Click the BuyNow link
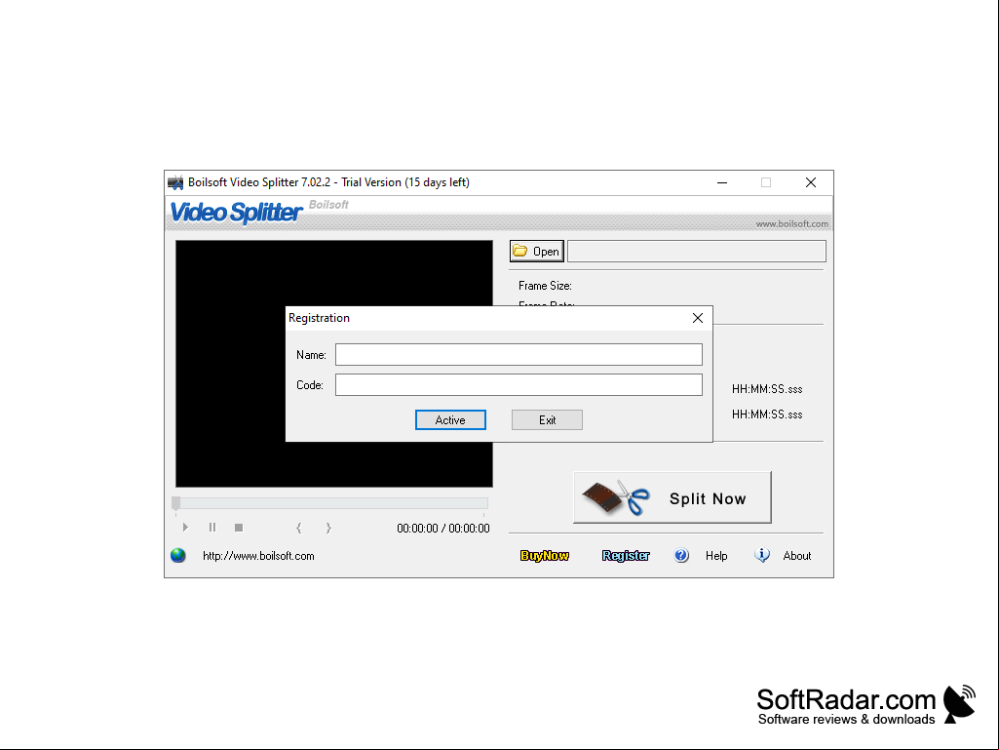Image resolution: width=999 pixels, height=750 pixels. click(545, 556)
